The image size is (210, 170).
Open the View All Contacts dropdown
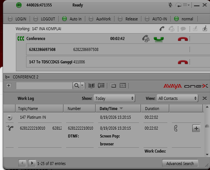point(177,98)
